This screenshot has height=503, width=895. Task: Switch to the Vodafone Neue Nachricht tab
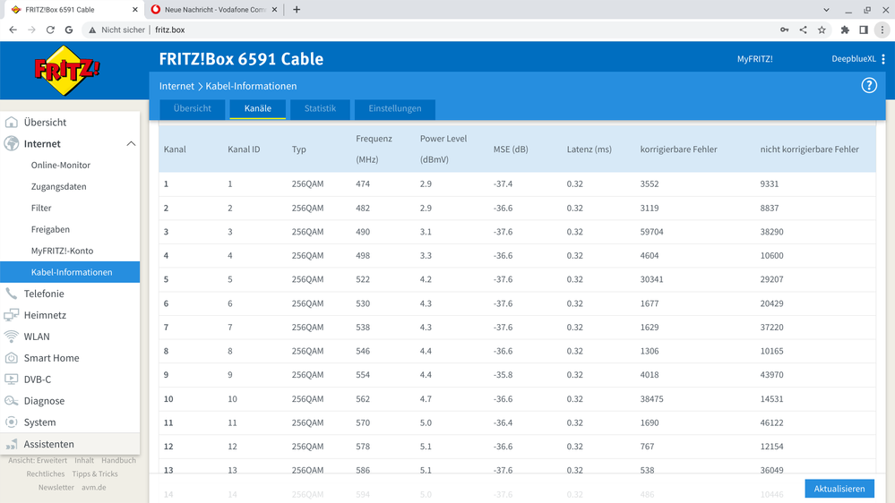click(x=215, y=10)
